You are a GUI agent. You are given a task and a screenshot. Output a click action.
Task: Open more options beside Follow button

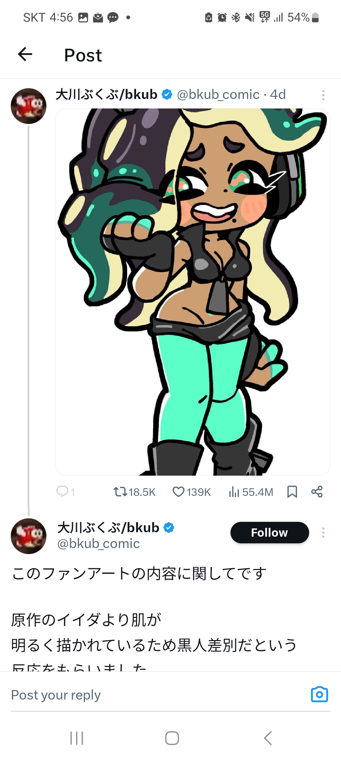coord(323,533)
